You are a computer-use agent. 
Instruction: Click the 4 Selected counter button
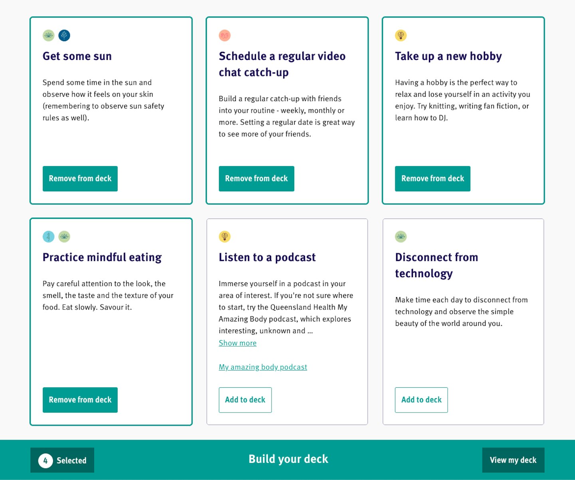(x=62, y=460)
